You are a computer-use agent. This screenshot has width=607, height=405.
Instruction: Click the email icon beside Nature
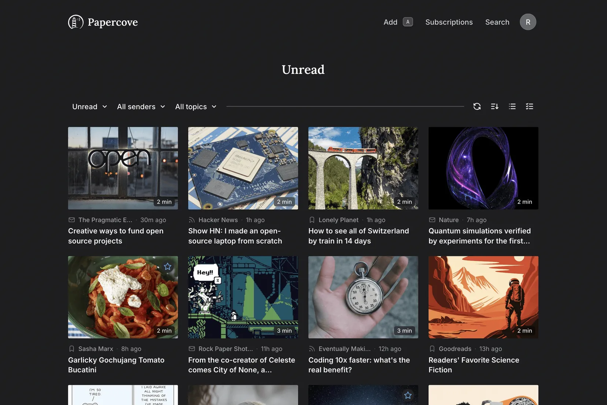432,220
